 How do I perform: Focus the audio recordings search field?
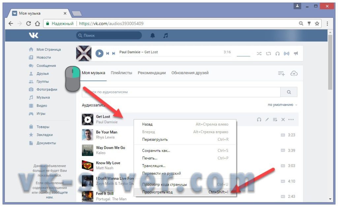tap(181, 92)
